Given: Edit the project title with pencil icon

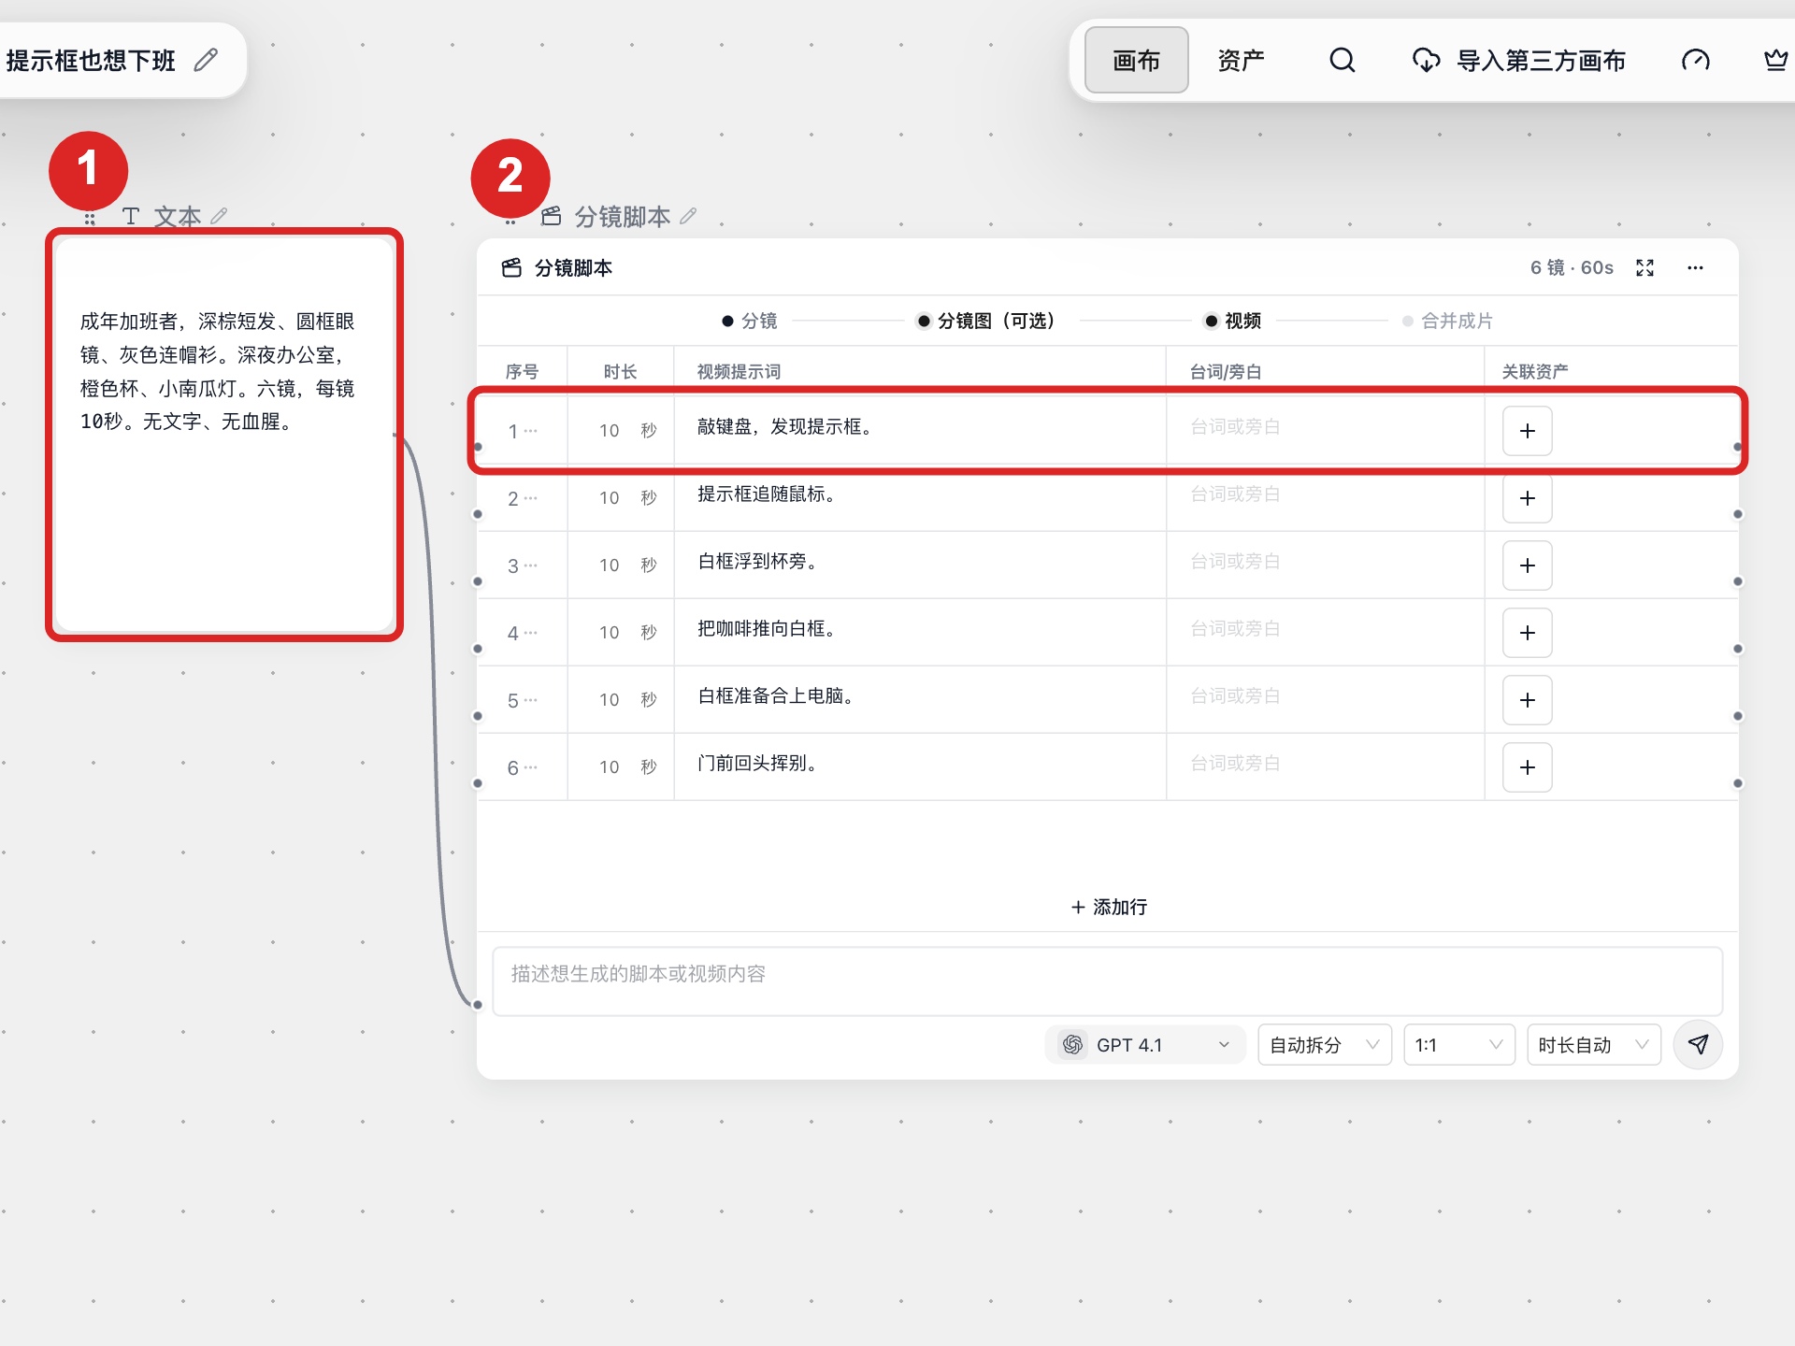Looking at the screenshot, I should (206, 61).
